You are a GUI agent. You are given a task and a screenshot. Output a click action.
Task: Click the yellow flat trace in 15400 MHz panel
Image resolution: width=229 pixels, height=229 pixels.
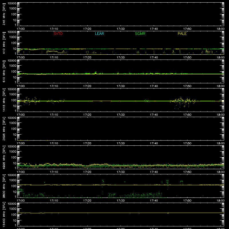(x=121, y=213)
